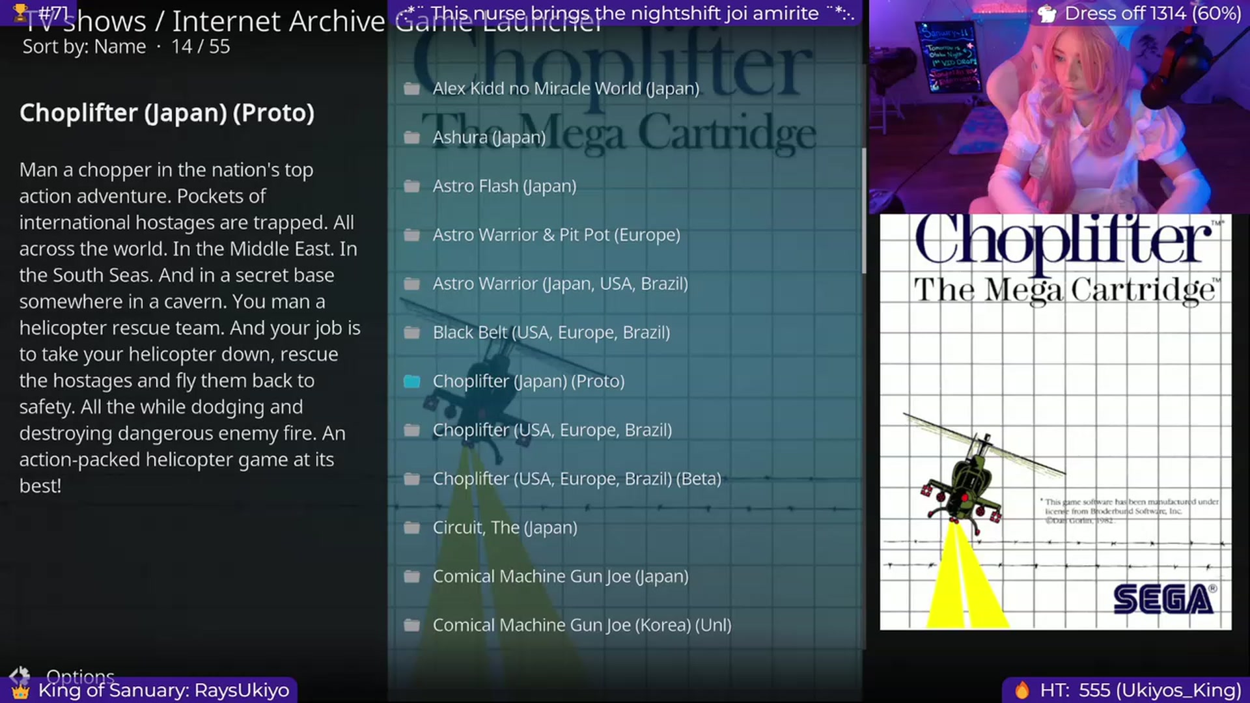Click the #71 rank number
Viewport: 1250px width, 703px height.
click(x=53, y=12)
